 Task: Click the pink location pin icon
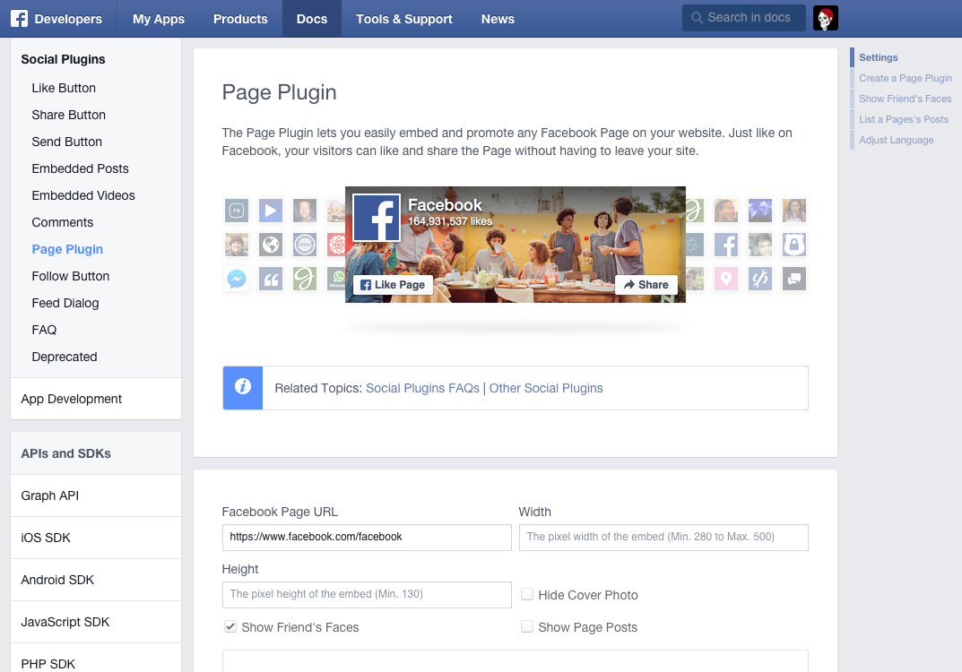pos(726,279)
